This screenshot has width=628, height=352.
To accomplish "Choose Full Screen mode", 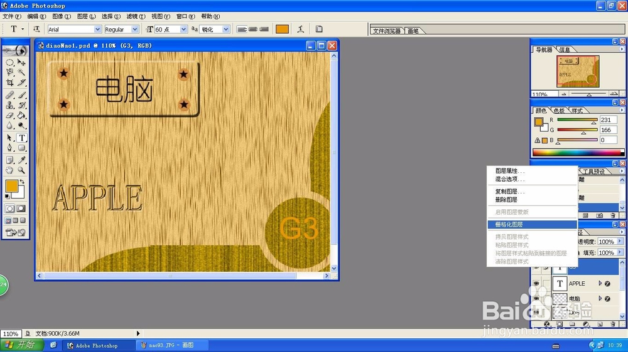I will [23, 220].
